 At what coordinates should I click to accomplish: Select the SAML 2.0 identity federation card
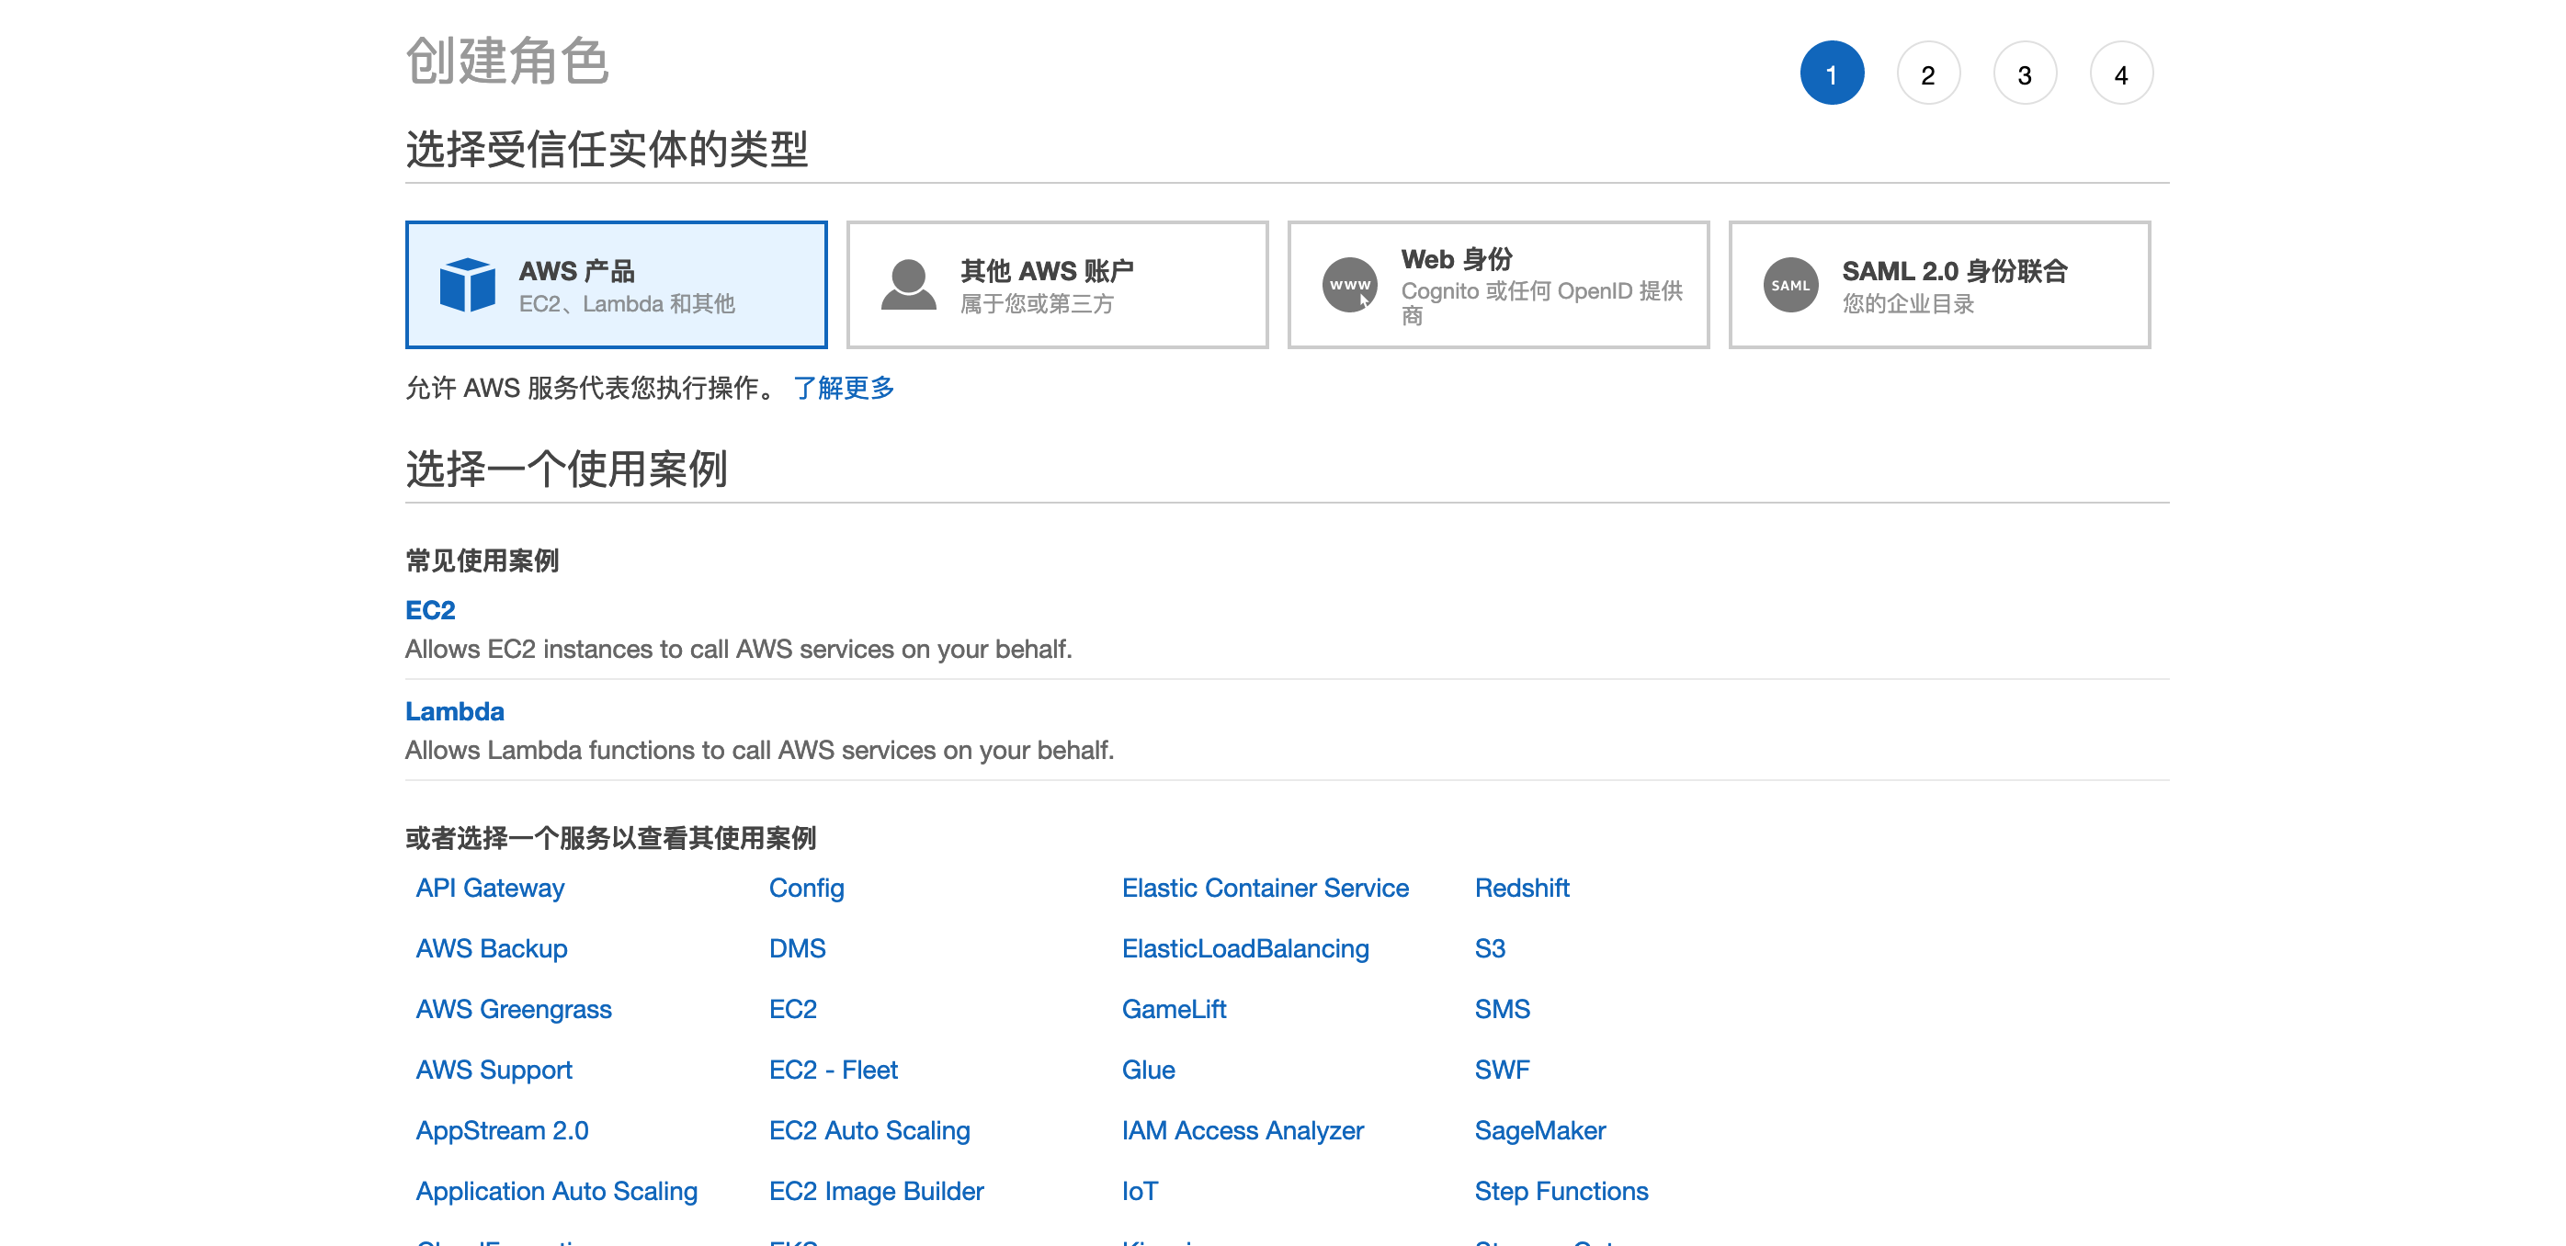tap(1938, 286)
